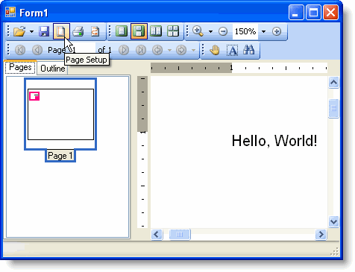Refresh the preview document

pos(95,31)
